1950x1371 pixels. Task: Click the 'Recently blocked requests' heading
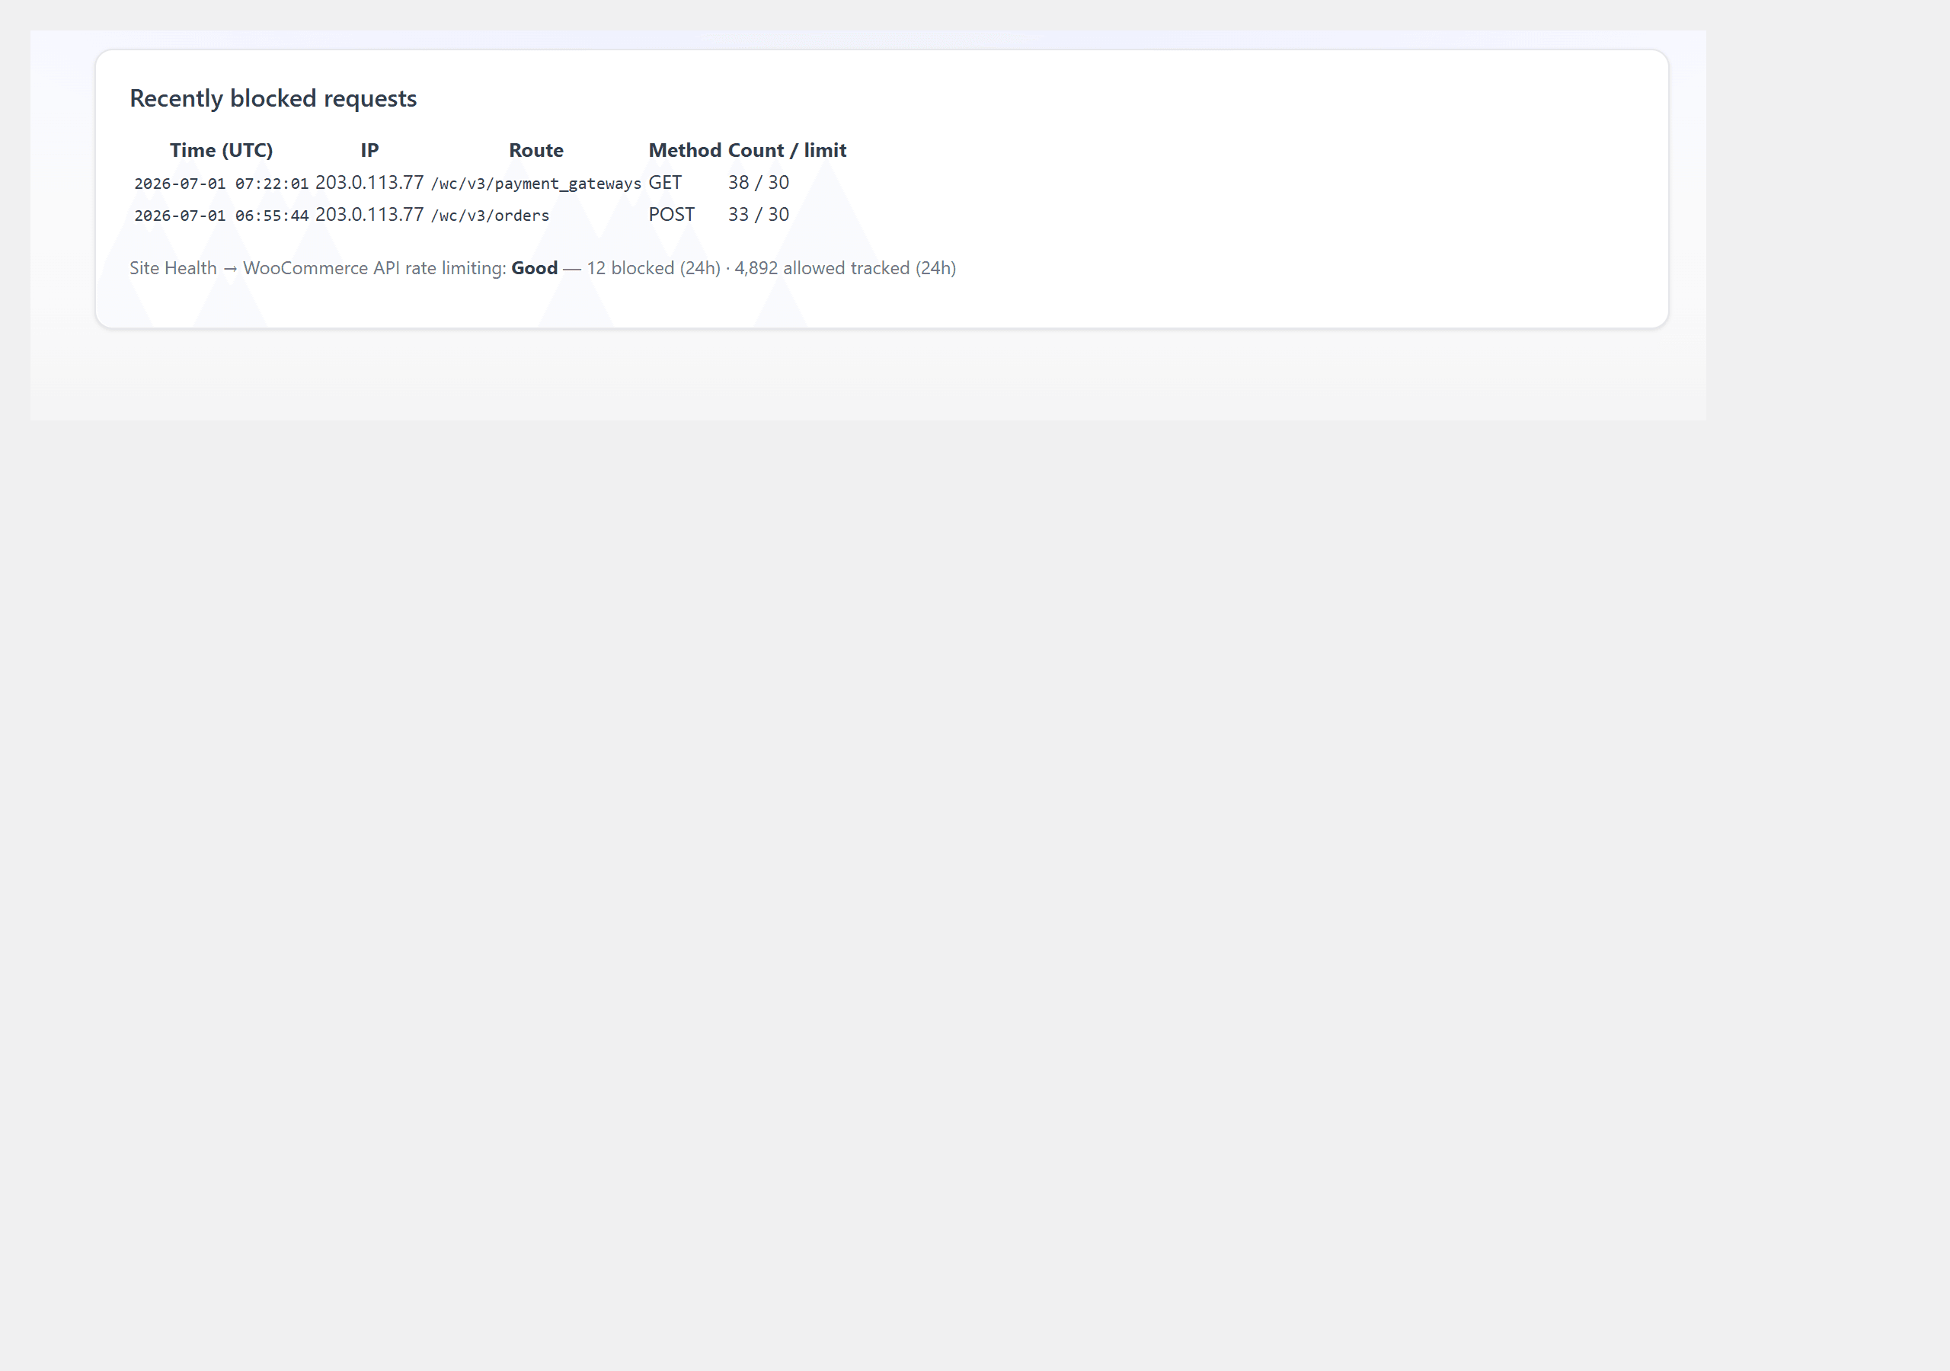pos(273,98)
